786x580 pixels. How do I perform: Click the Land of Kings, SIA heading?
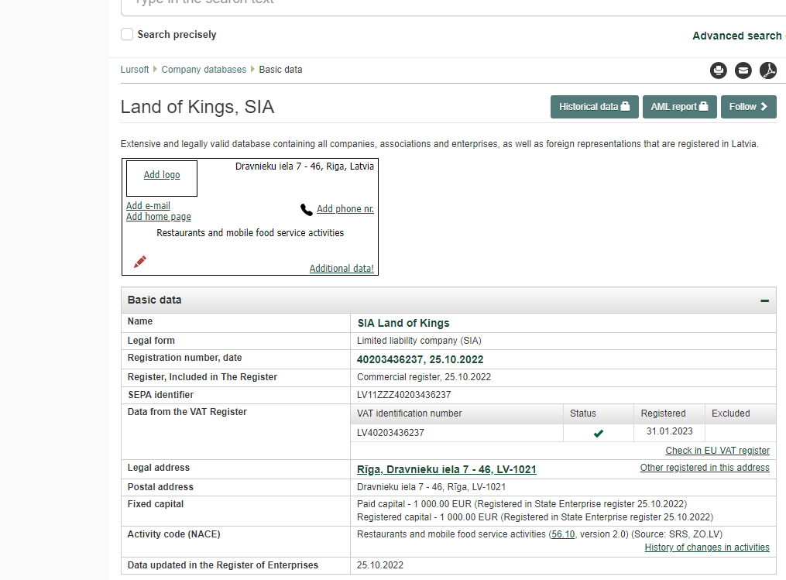pyautogui.click(x=197, y=107)
